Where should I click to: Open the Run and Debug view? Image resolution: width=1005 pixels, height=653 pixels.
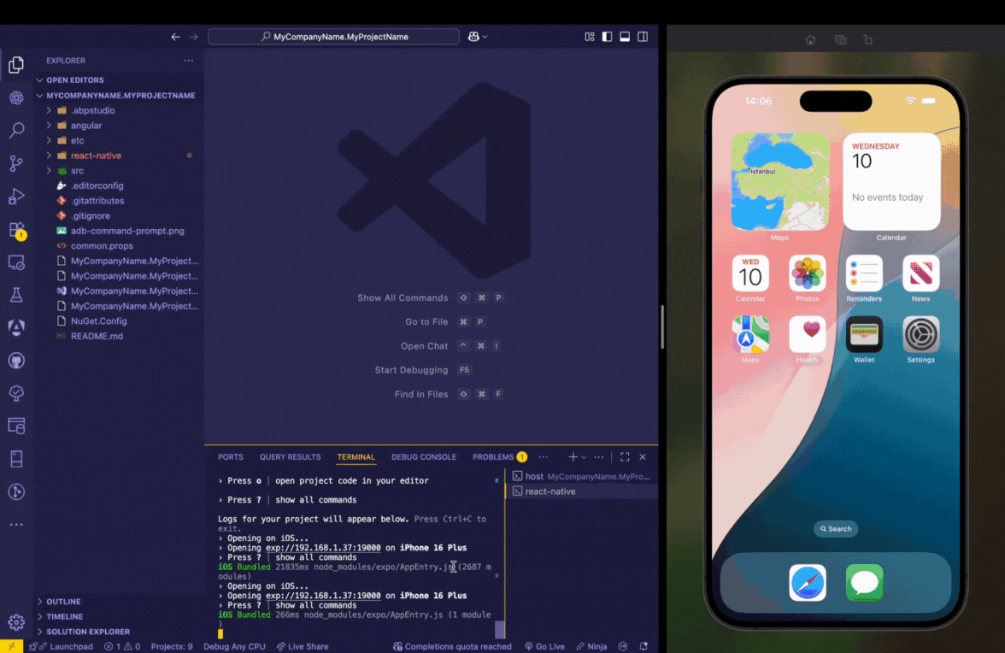coord(16,197)
